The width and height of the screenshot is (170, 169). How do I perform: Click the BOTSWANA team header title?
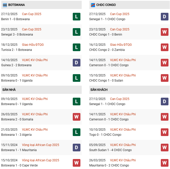coord(16,5)
